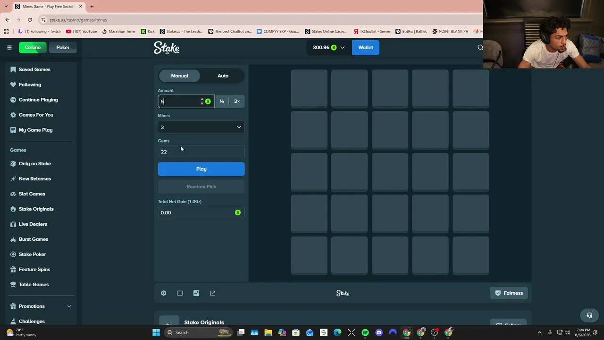
Task: Click the green currency coin in Amount field
Action: tap(208, 102)
